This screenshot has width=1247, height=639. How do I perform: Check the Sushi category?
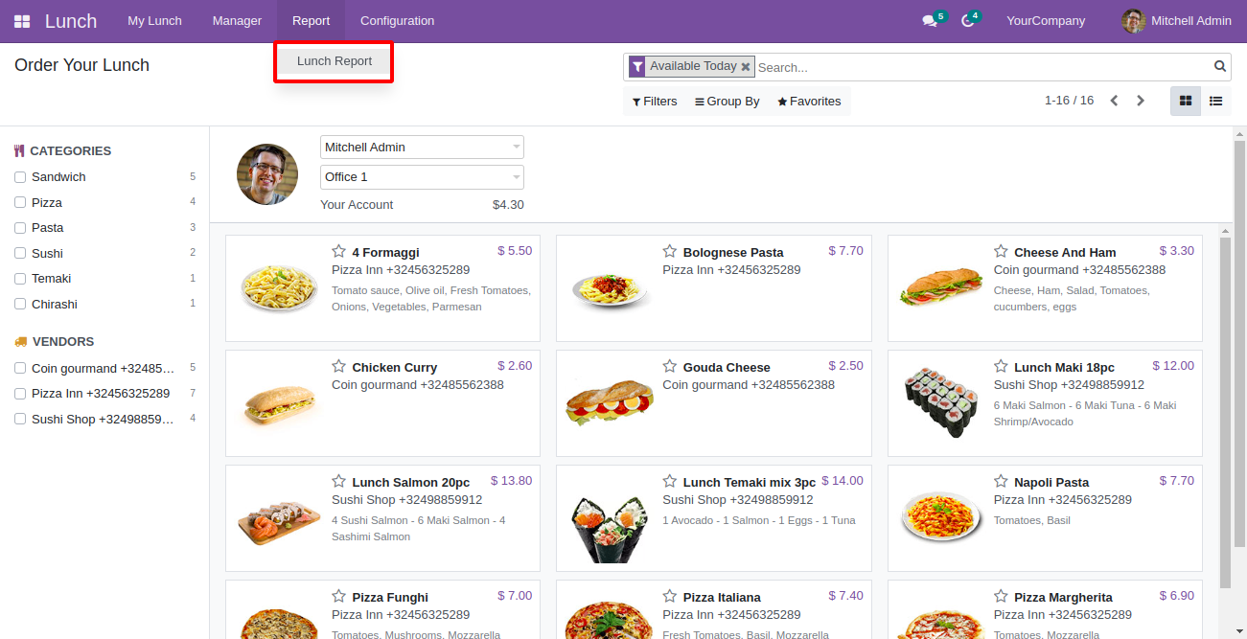[20, 254]
